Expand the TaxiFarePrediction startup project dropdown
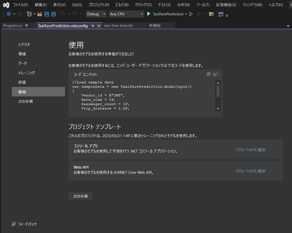Viewport: 292px width, 233px height. click(x=186, y=14)
